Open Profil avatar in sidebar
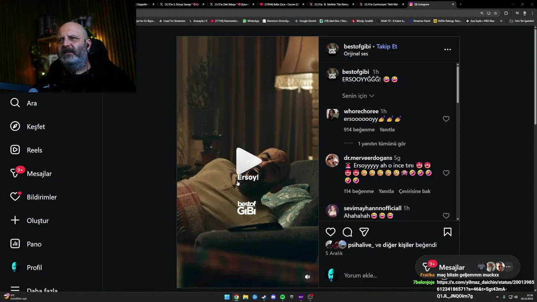The height and width of the screenshot is (302, 537). click(x=15, y=268)
